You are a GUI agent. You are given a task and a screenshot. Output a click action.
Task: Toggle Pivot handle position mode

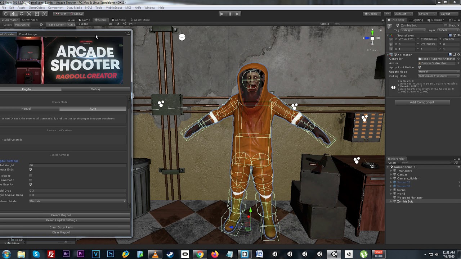(x=61, y=14)
